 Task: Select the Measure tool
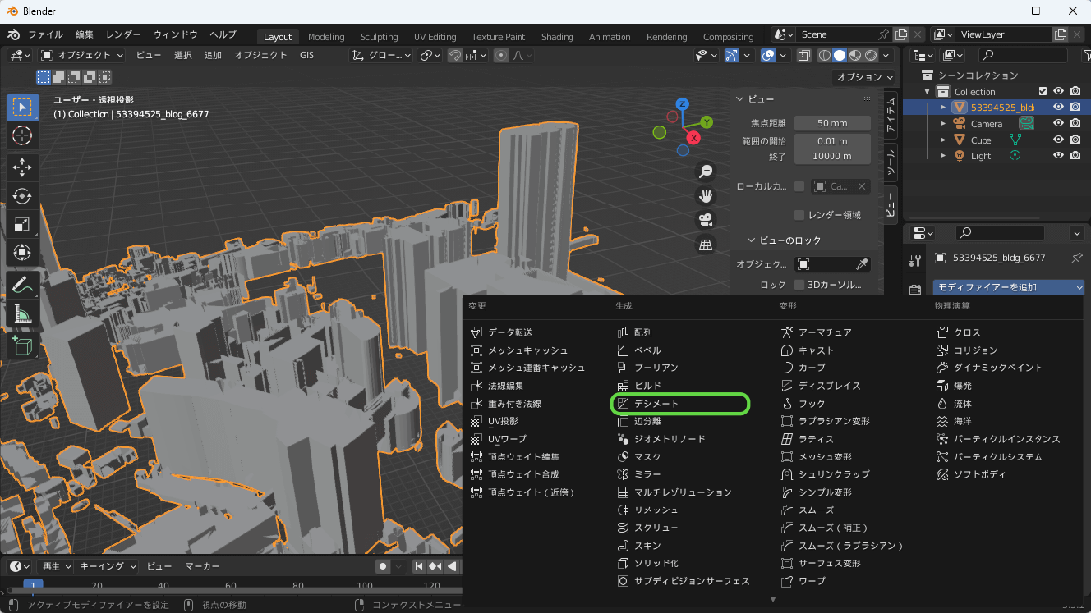22,313
